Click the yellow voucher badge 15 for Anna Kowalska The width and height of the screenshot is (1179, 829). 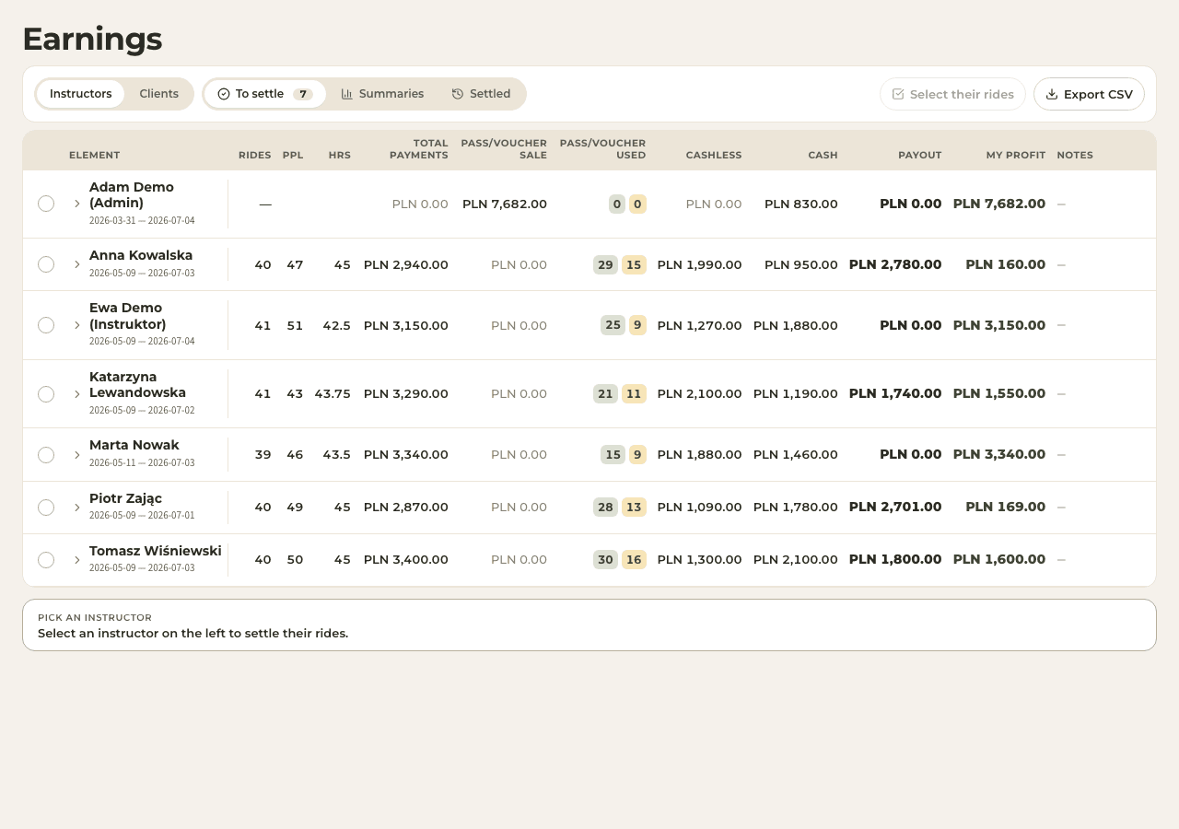click(x=634, y=265)
